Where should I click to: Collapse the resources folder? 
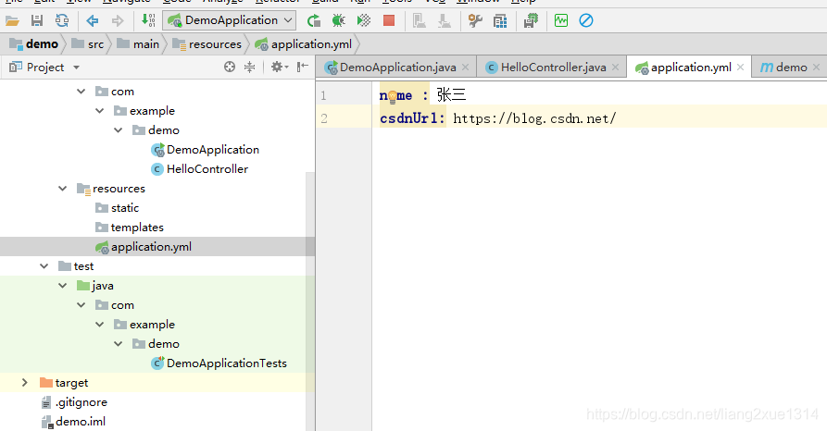[x=63, y=189]
